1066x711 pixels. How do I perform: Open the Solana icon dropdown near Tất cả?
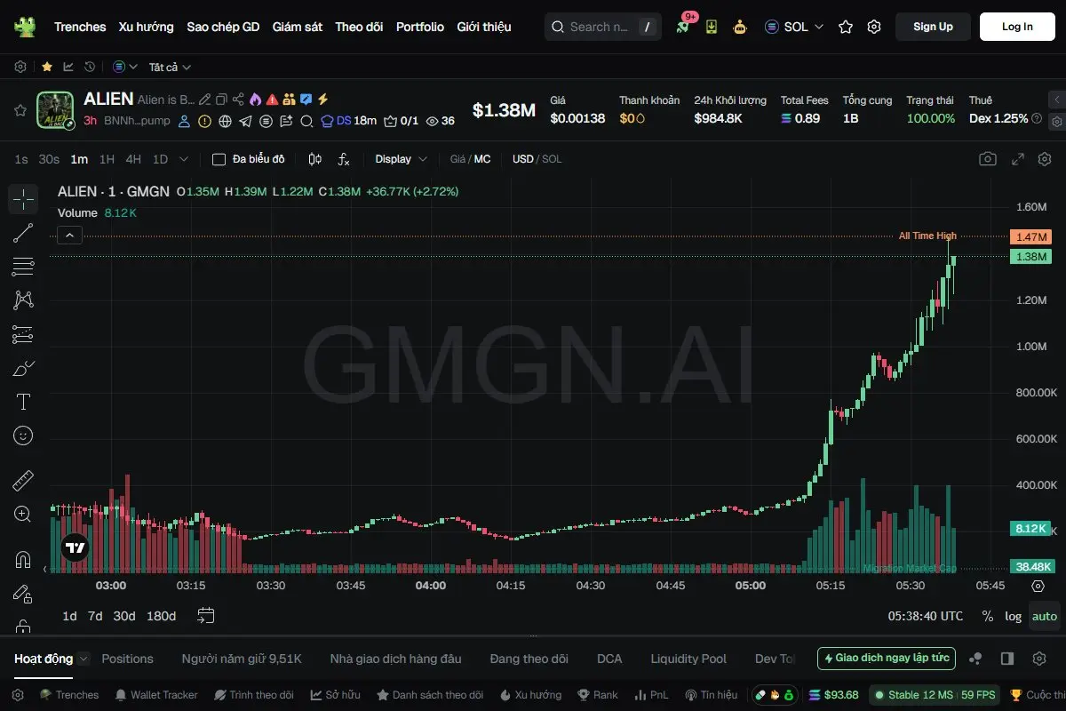(125, 67)
